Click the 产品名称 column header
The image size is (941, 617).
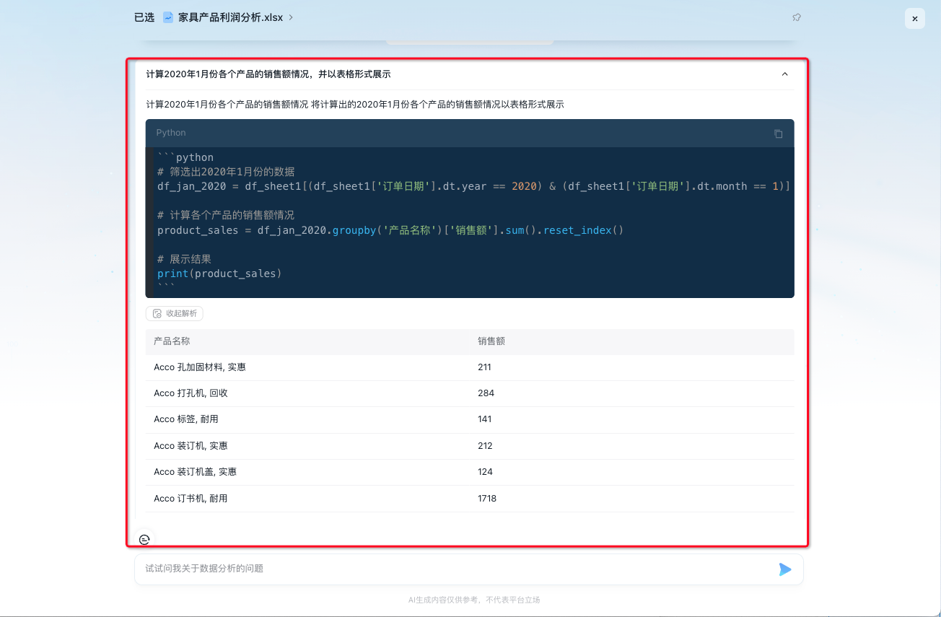pos(172,341)
